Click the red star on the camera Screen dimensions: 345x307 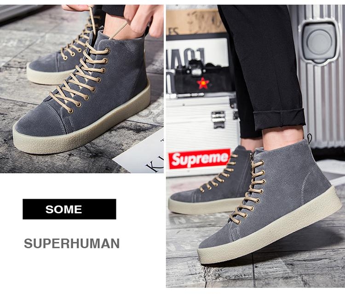[x=203, y=83]
